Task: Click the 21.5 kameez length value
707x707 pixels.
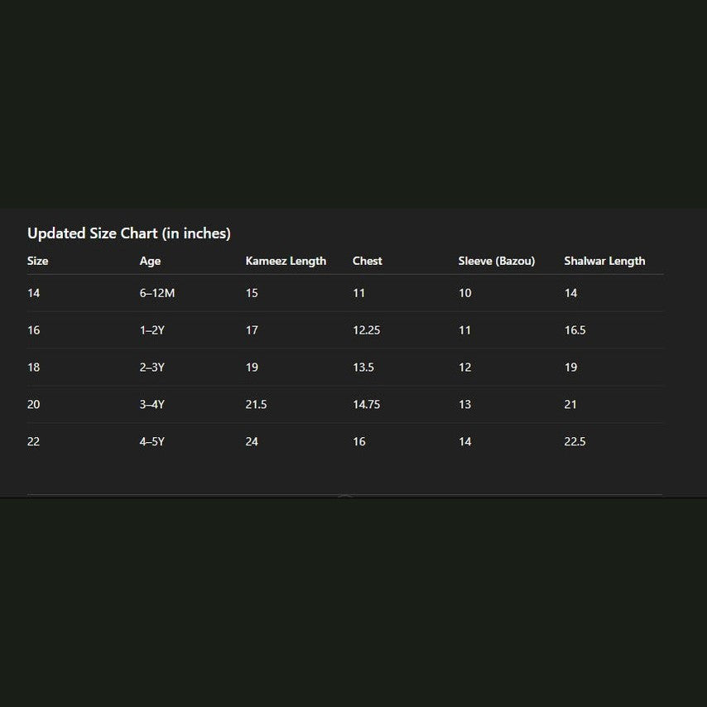Action: (x=256, y=405)
